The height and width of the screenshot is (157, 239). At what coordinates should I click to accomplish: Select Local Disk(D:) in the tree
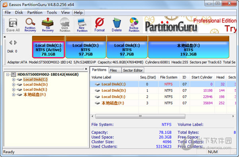click(x=35, y=84)
